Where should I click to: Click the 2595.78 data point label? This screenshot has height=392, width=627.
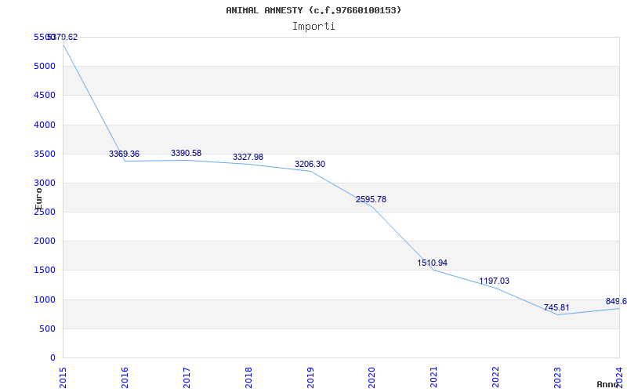(x=371, y=200)
